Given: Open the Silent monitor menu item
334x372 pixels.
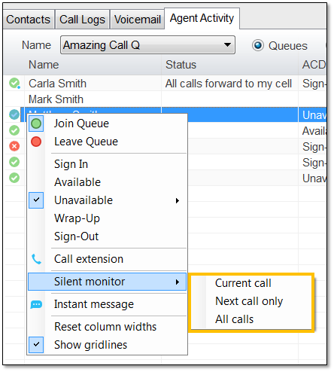Looking at the screenshot, I should [x=107, y=282].
